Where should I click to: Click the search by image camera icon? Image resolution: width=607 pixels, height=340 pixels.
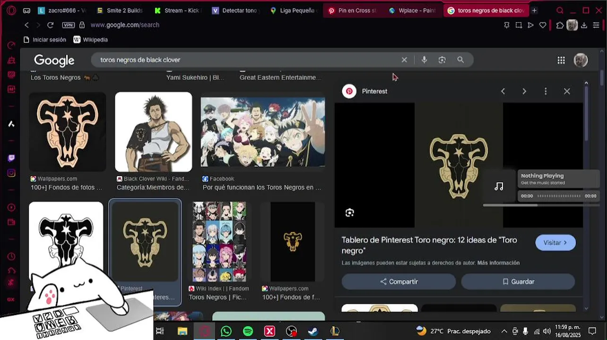point(442,60)
